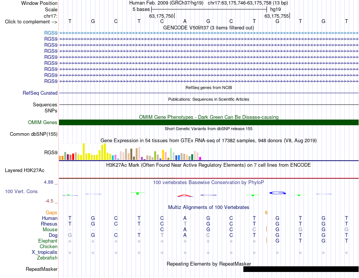Image resolution: width=359 pixels, height=278 pixels.
Task: Open the Layered H3K27Ac track label
Action: pos(25,170)
